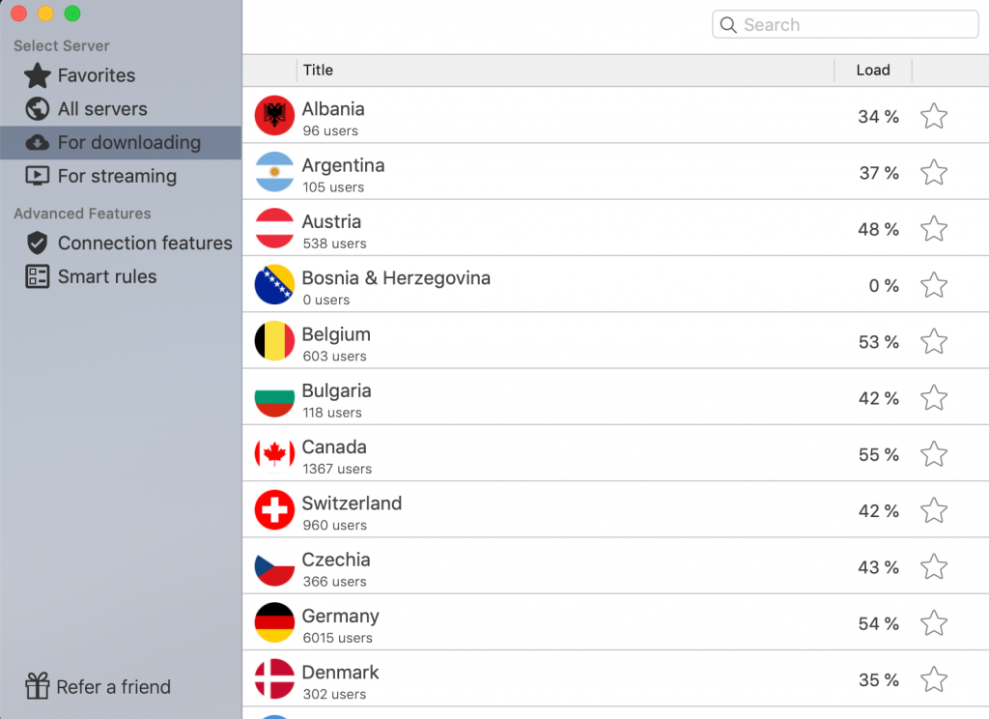Click the For streaming play-screen icon
This screenshot has width=989, height=719.
[38, 176]
